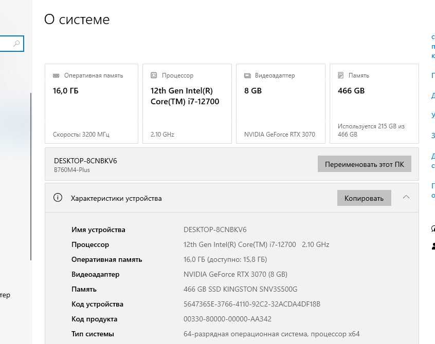Image resolution: width=435 pixels, height=344 pixels.
Task: Click the video adapter icon in Видеоадаптер card
Action: (247, 75)
